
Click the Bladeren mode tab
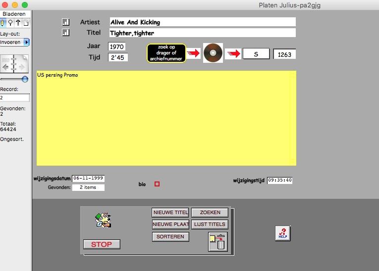tap(14, 14)
